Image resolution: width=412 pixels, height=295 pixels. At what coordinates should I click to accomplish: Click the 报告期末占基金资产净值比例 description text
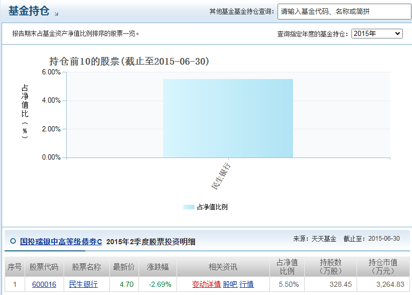[x=75, y=34]
